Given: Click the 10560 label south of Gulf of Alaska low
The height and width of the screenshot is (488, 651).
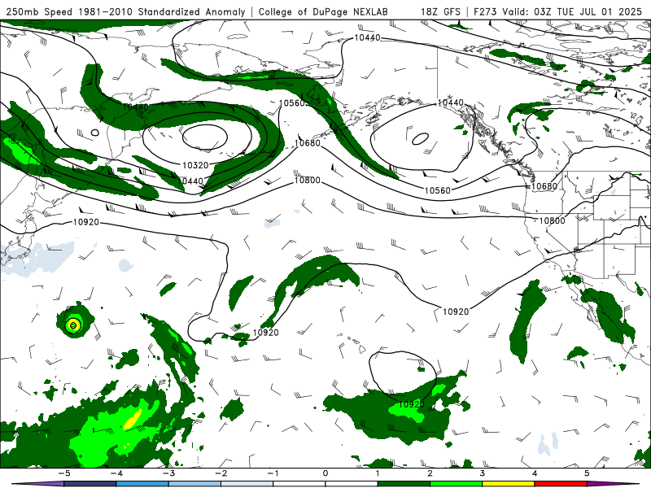Looking at the screenshot, I should pyautogui.click(x=438, y=190).
